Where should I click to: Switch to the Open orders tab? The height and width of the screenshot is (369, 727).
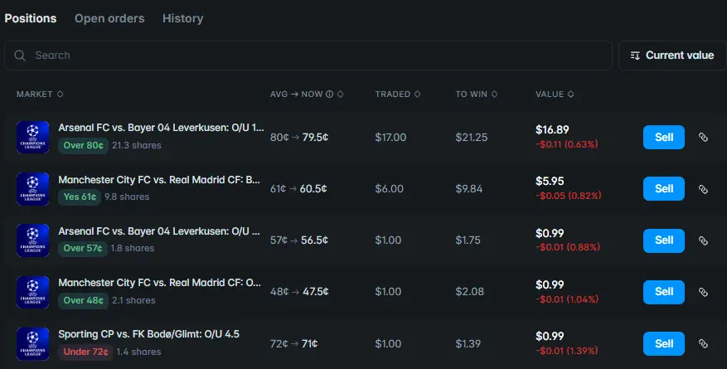109,18
